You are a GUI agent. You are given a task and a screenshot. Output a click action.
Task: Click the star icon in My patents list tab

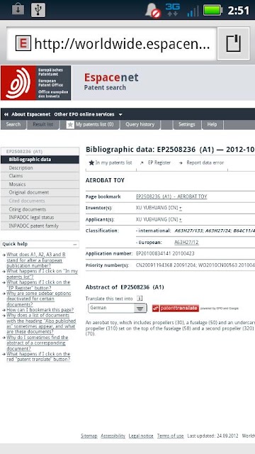[x=70, y=125]
